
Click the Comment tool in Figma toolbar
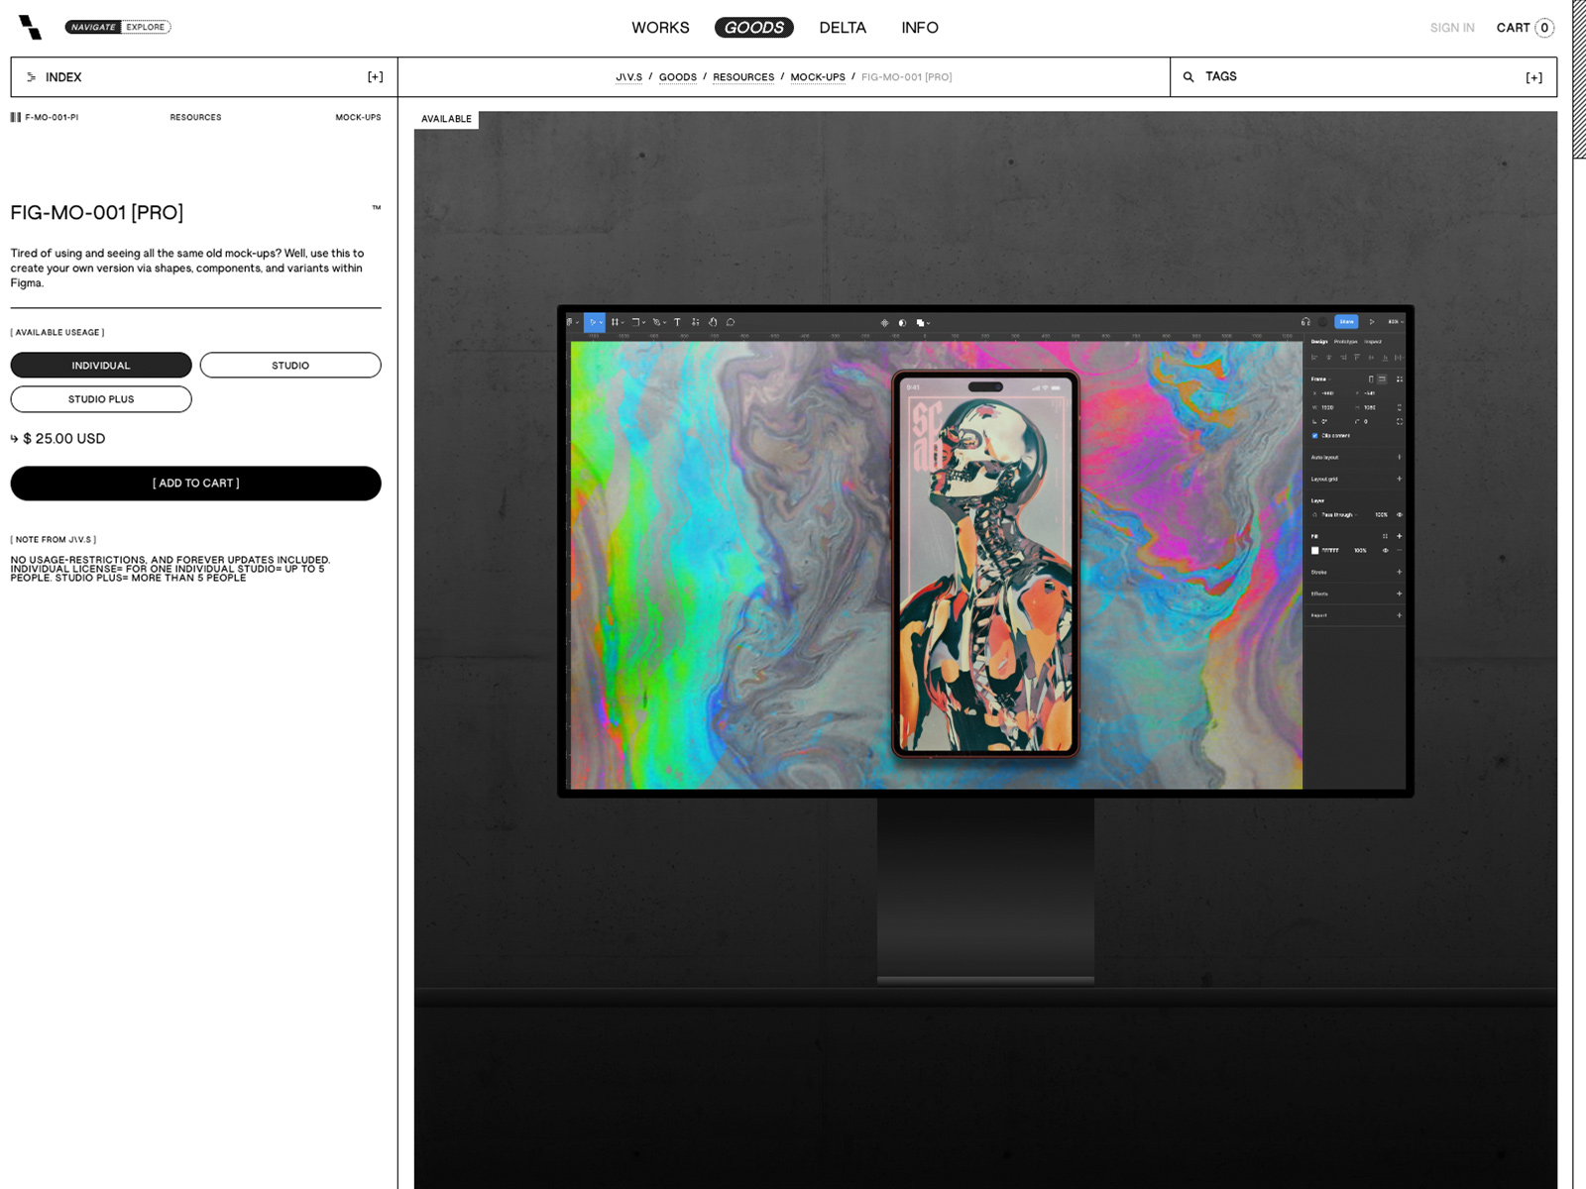coord(731,322)
